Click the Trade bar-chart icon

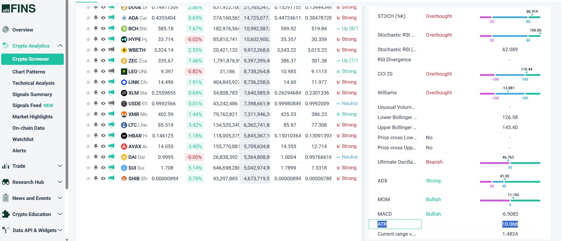point(6,166)
